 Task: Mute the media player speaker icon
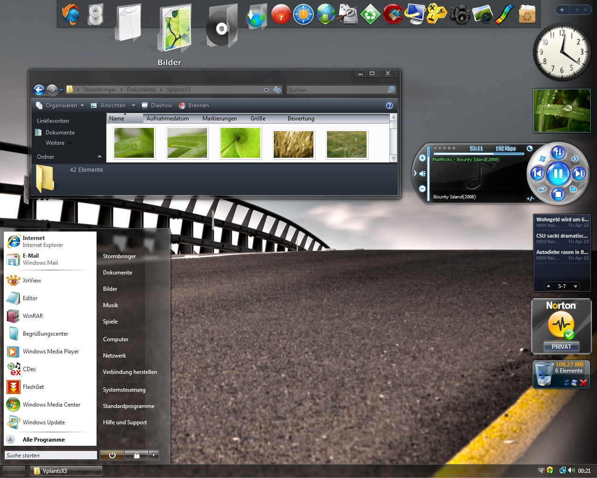pos(422,173)
